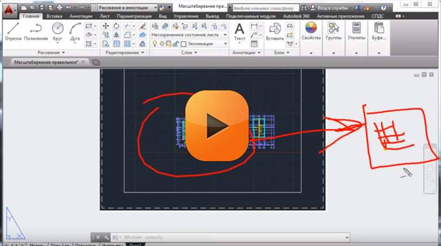This screenshot has height=246, width=441.
Task: Open the Утилиты calculator panel
Action: click(x=357, y=31)
